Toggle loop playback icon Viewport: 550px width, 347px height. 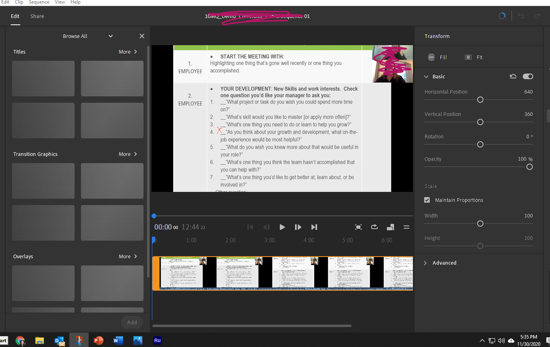[374, 227]
